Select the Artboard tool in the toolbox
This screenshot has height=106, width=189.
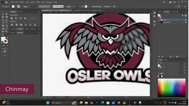click(3, 34)
